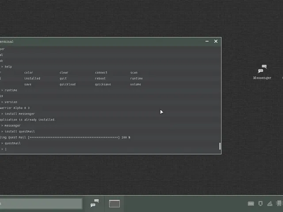Screen dimensions: 283x212
Task: Click the signal bars icon in tray
Action: pyautogui.click(x=270, y=204)
